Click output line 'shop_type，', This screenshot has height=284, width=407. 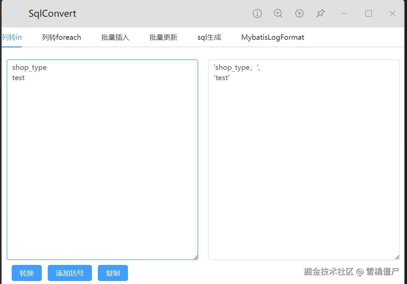[x=237, y=67]
